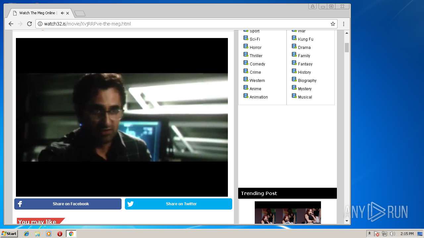Viewport: 424px width, 238px height.
Task: Click the icon beside Sci-Fi genre
Action: click(246, 38)
